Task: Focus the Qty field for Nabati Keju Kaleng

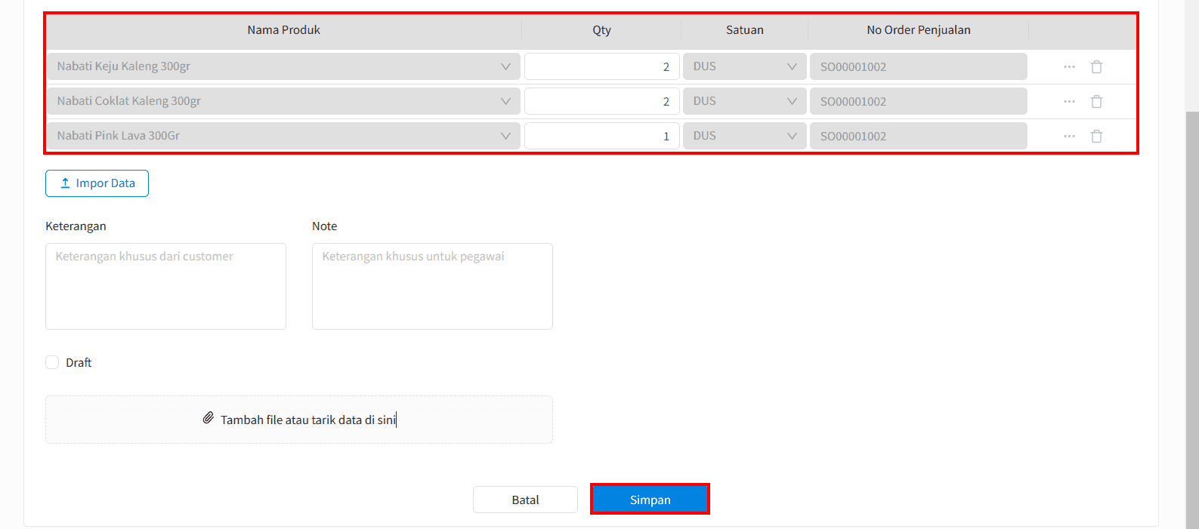Action: point(602,66)
